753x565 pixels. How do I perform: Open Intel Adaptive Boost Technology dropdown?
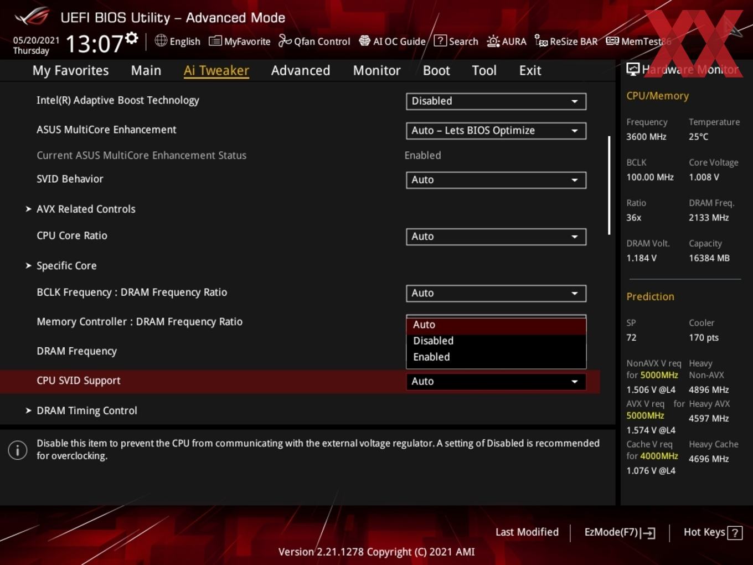(496, 101)
